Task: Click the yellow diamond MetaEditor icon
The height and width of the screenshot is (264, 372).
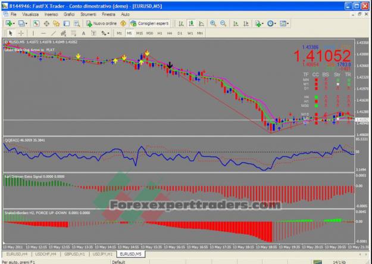Action: click(123, 23)
